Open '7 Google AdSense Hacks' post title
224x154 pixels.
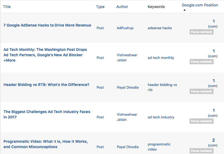tap(47, 25)
